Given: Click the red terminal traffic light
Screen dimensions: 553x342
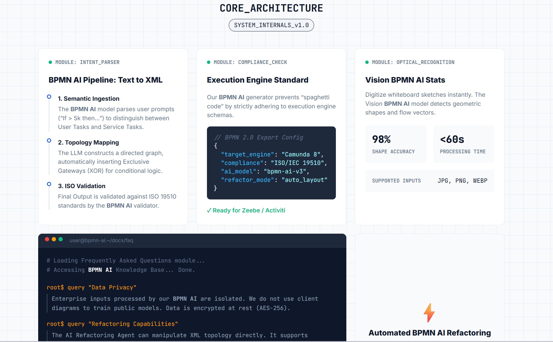Looking at the screenshot, I should pos(47,239).
